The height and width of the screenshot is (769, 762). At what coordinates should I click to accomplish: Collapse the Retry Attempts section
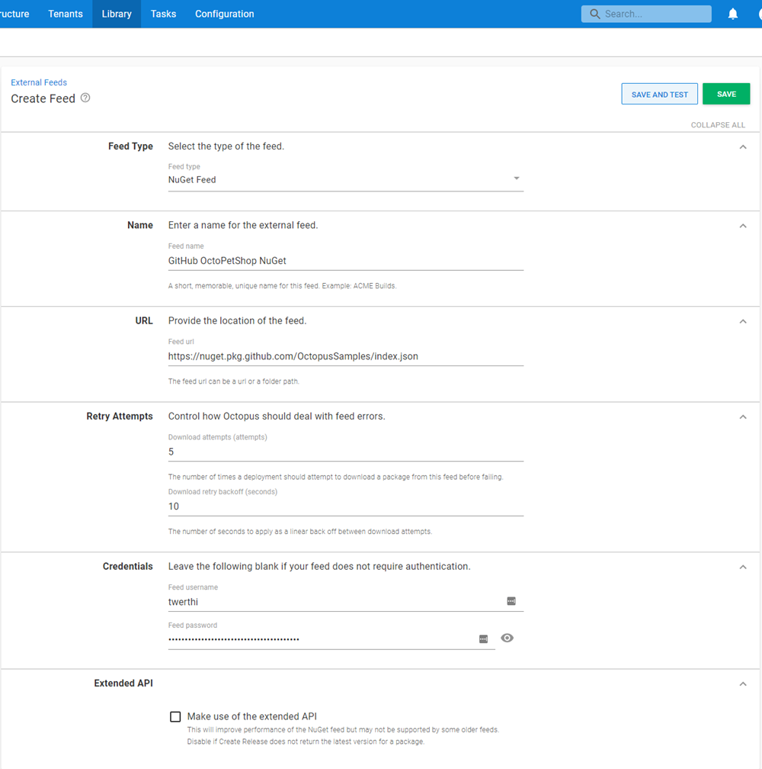click(743, 417)
